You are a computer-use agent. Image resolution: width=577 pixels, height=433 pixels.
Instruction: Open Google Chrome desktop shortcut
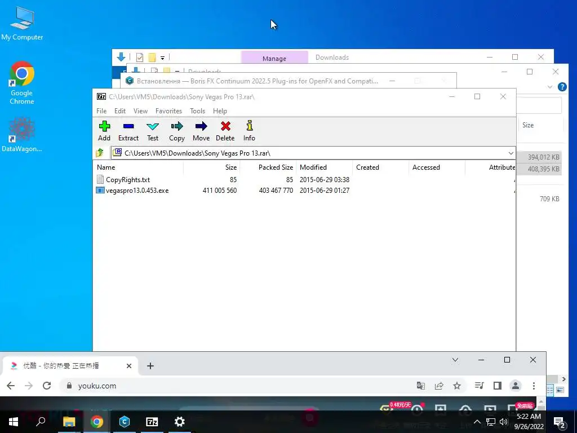tap(22, 83)
